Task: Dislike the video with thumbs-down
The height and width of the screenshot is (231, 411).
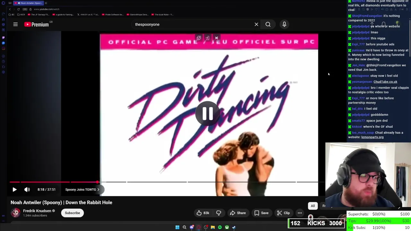Action: pyautogui.click(x=219, y=213)
